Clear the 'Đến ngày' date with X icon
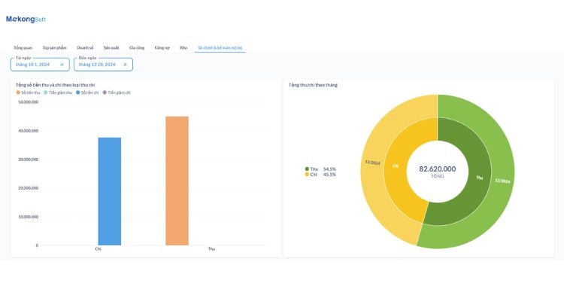This screenshot has width=564, height=301. [x=125, y=65]
